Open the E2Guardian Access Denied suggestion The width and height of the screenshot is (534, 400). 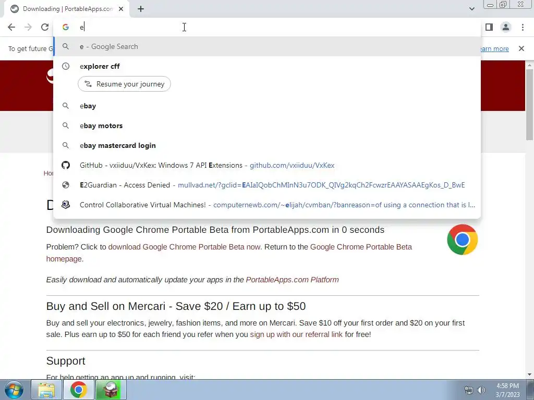(267, 185)
